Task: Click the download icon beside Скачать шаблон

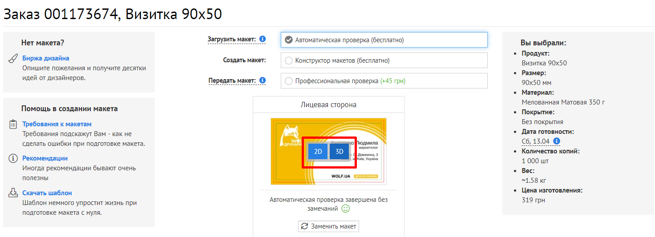Action: click(x=13, y=193)
